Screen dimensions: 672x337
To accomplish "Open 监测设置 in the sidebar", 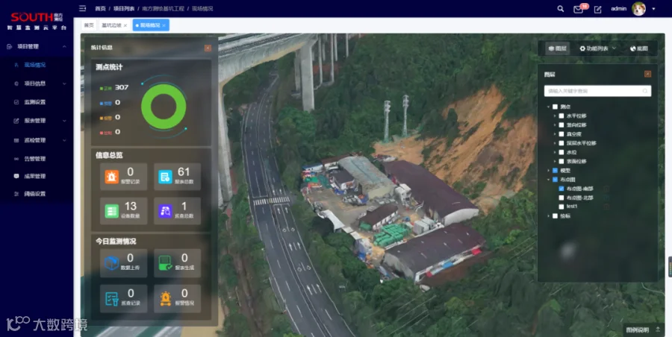I will [34, 102].
